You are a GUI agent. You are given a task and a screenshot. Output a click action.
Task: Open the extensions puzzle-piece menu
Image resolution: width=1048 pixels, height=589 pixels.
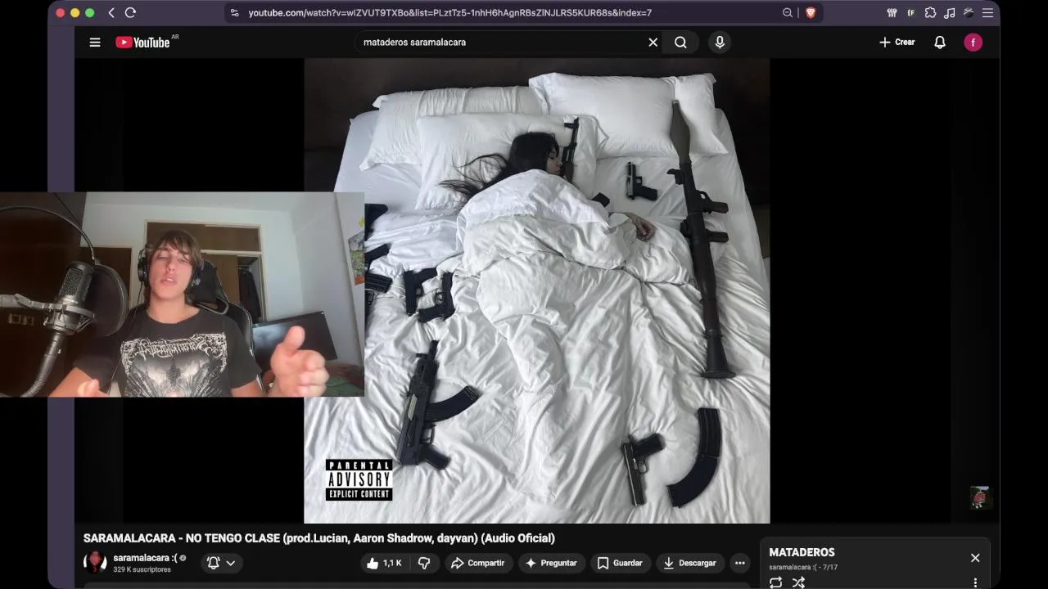tap(930, 12)
